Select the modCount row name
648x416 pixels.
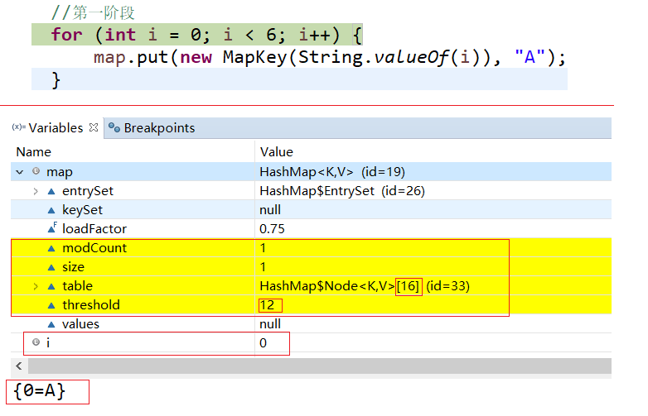[x=94, y=248]
